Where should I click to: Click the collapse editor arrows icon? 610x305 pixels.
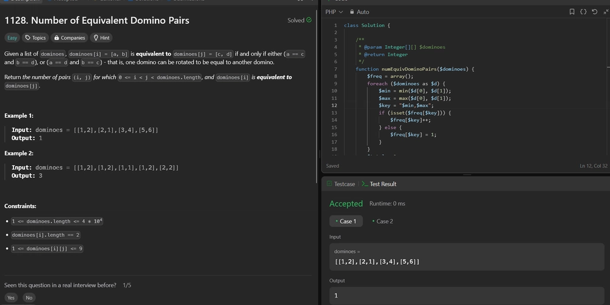tap(606, 12)
